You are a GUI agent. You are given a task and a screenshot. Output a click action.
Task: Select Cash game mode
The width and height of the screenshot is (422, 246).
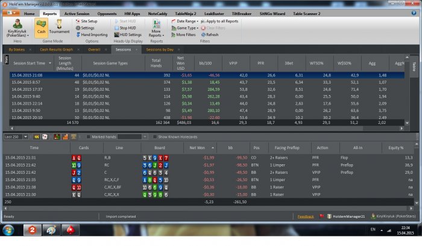(41, 28)
